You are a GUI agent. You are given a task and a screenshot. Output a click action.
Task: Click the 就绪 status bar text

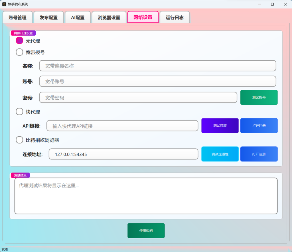[5, 249]
